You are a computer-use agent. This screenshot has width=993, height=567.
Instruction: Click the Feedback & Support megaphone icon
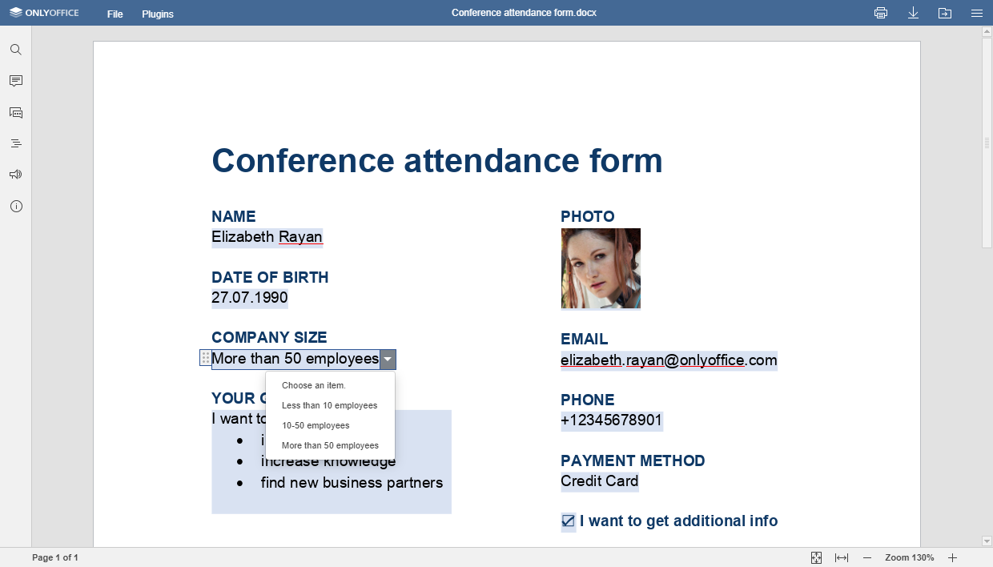click(x=15, y=175)
